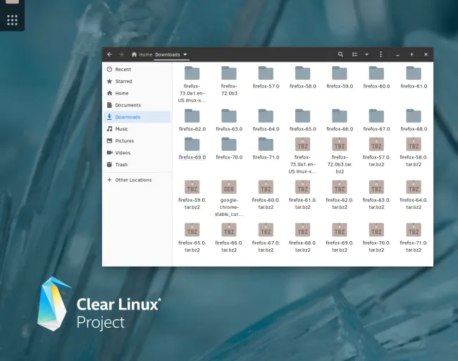Image resolution: width=458 pixels, height=361 pixels.
Task: Select Downloads in the sidebar
Action: point(137,117)
